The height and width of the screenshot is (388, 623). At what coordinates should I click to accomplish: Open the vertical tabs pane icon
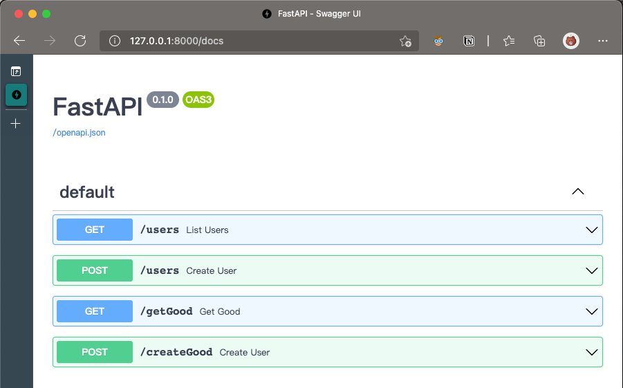coord(16,71)
